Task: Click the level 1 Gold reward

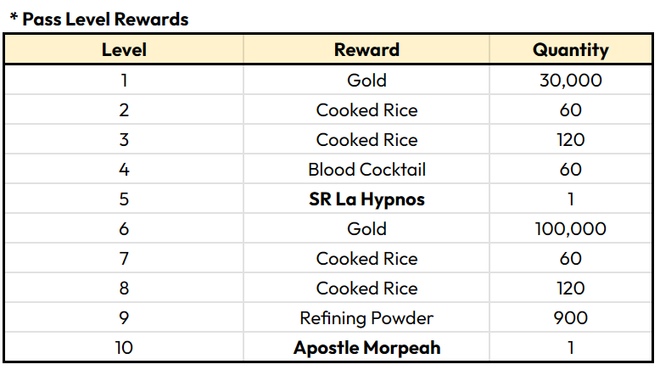Action: [x=366, y=81]
